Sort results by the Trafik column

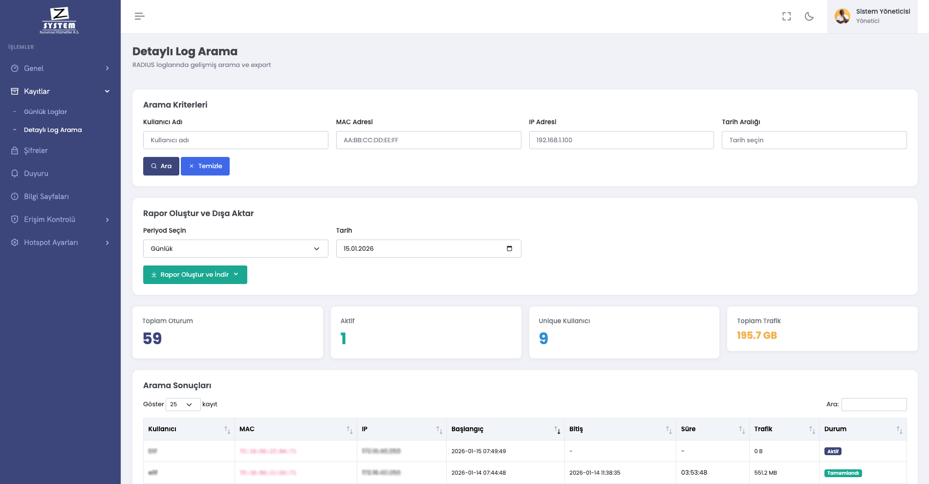(x=812, y=430)
